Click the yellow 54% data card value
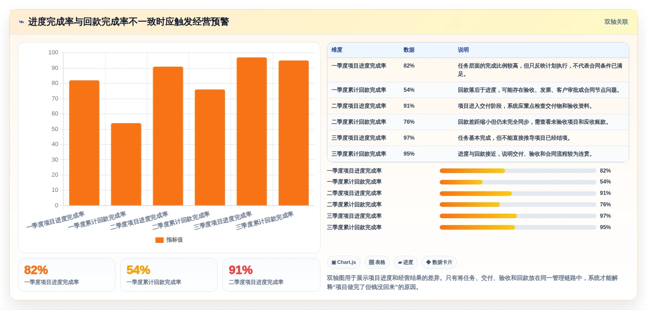 click(x=138, y=270)
